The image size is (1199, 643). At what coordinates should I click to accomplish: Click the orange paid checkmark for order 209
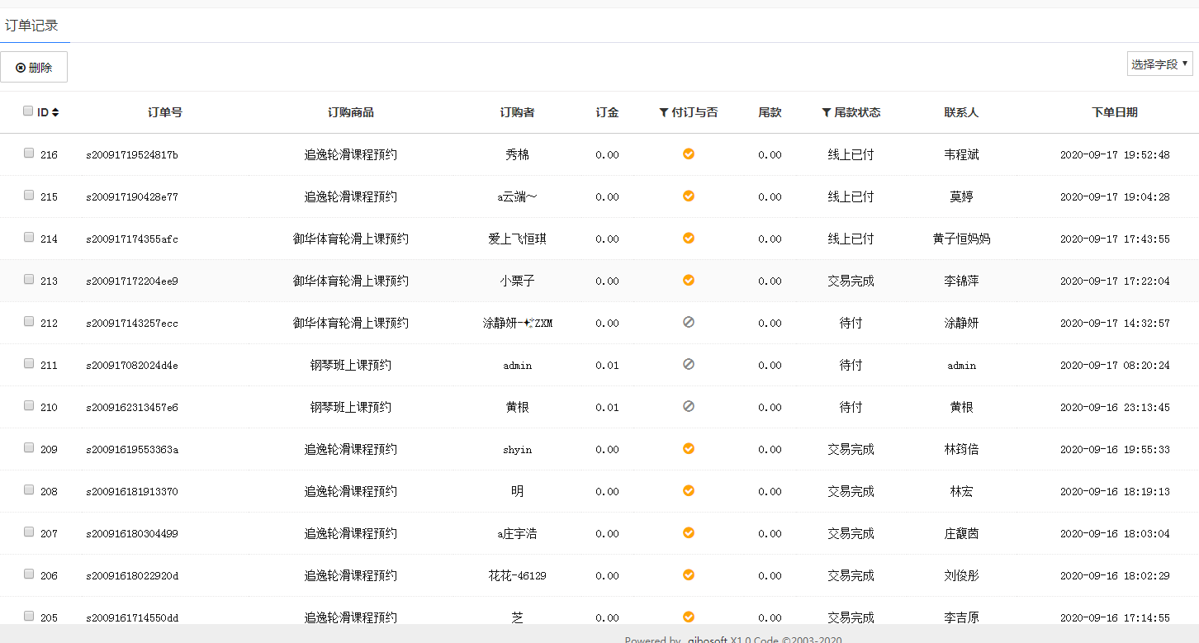(x=688, y=448)
